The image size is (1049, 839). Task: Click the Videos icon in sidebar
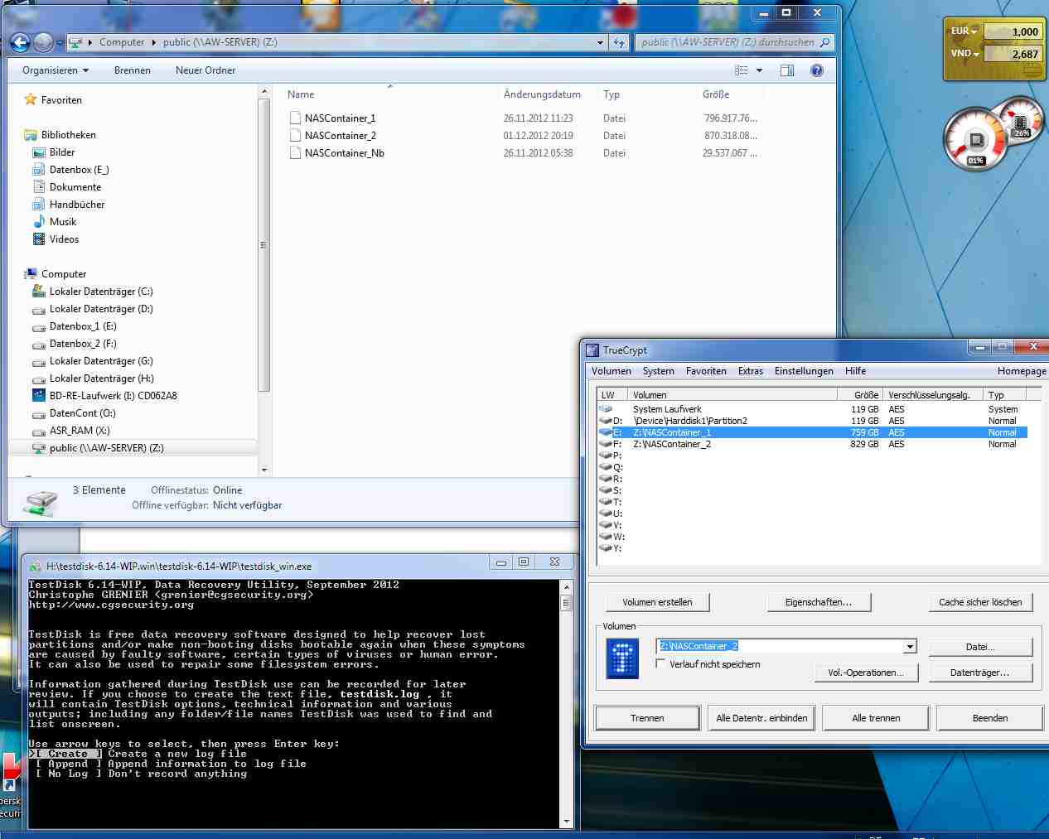[x=38, y=239]
